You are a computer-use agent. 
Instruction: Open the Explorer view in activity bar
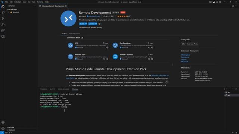pyautogui.click(x=3, y=7)
